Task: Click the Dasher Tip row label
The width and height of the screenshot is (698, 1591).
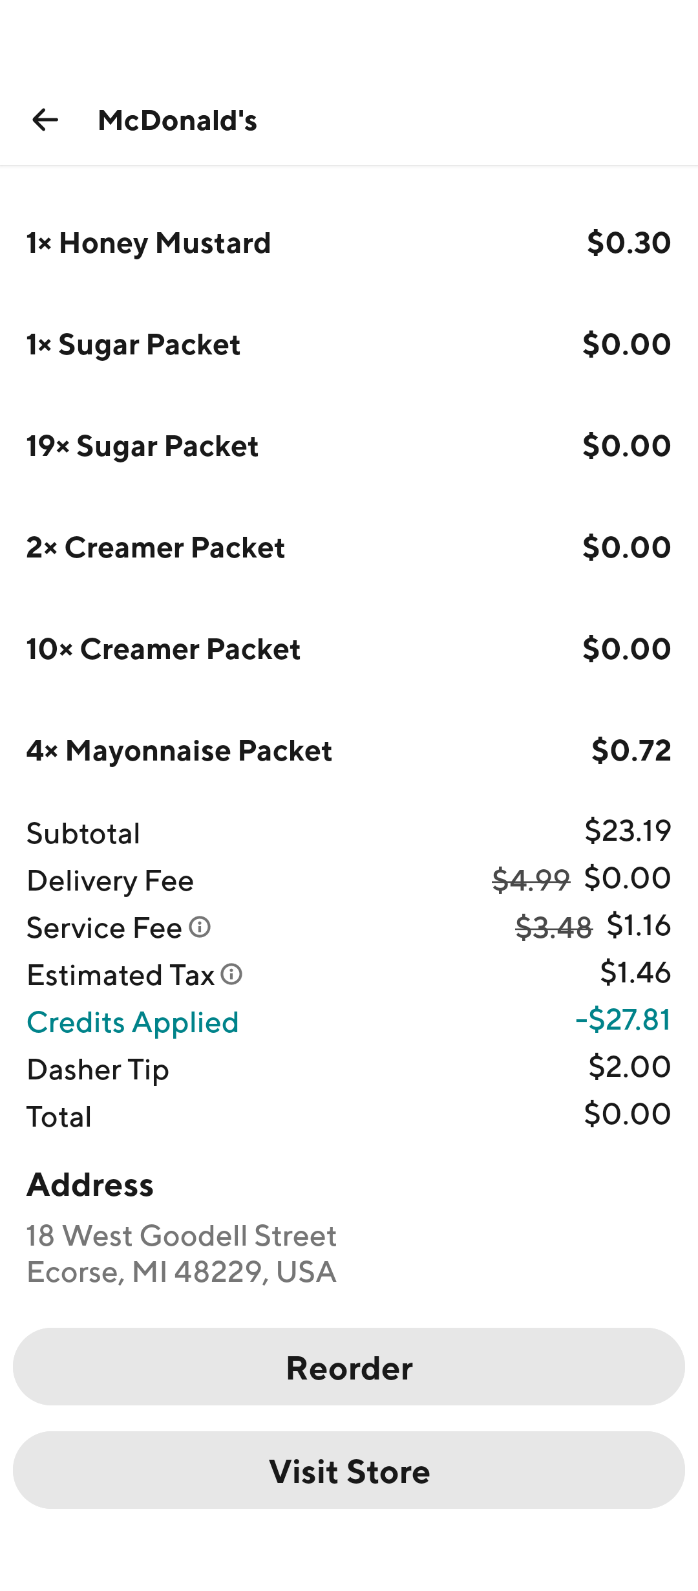Action: [x=98, y=1070]
